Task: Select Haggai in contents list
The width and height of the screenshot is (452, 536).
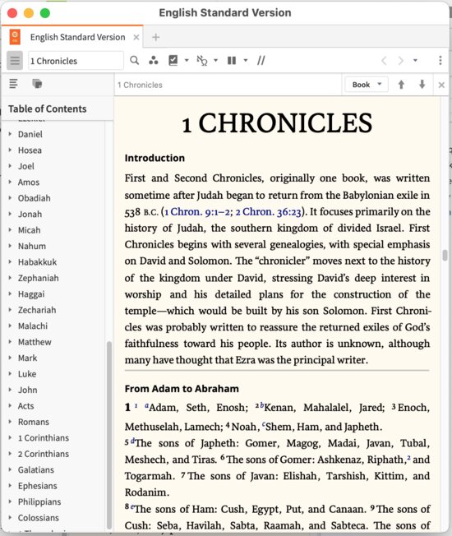Action: [x=31, y=294]
